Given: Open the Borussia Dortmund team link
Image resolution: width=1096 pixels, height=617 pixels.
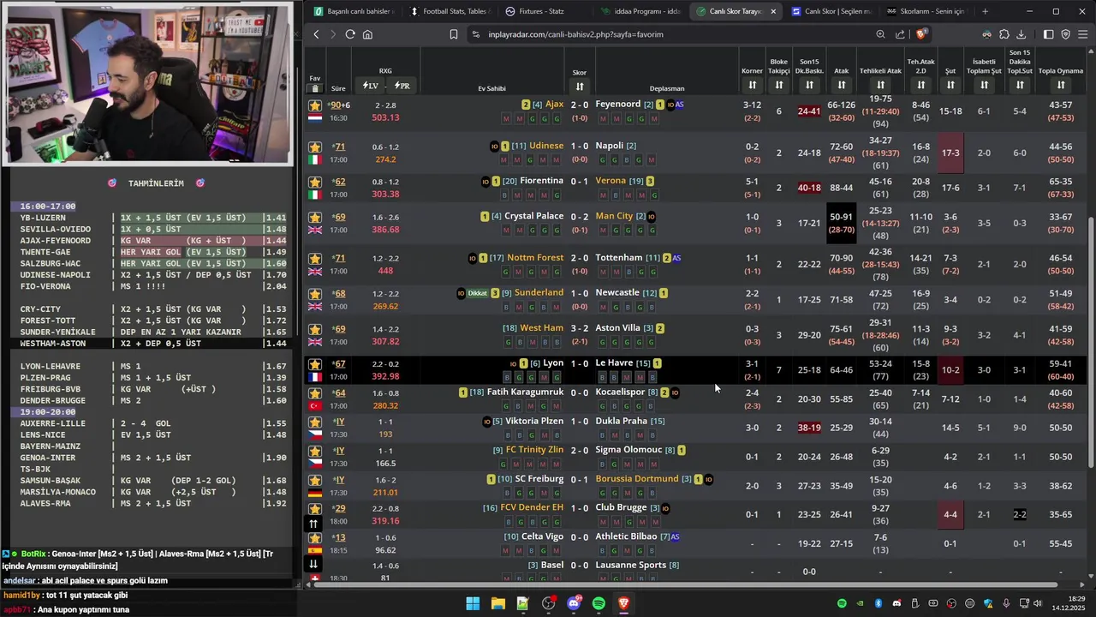Looking at the screenshot, I should 637,478.
